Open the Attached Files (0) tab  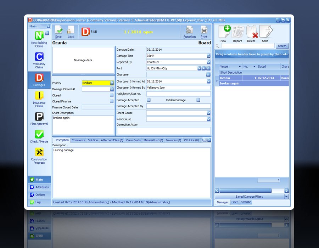112,140
